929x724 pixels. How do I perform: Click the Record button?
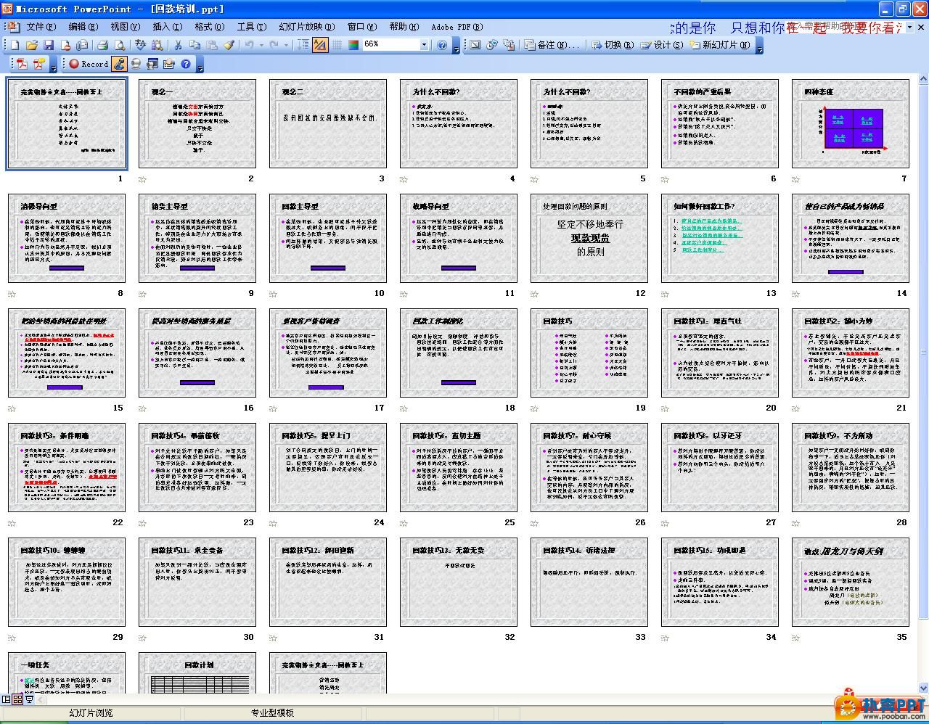click(89, 64)
